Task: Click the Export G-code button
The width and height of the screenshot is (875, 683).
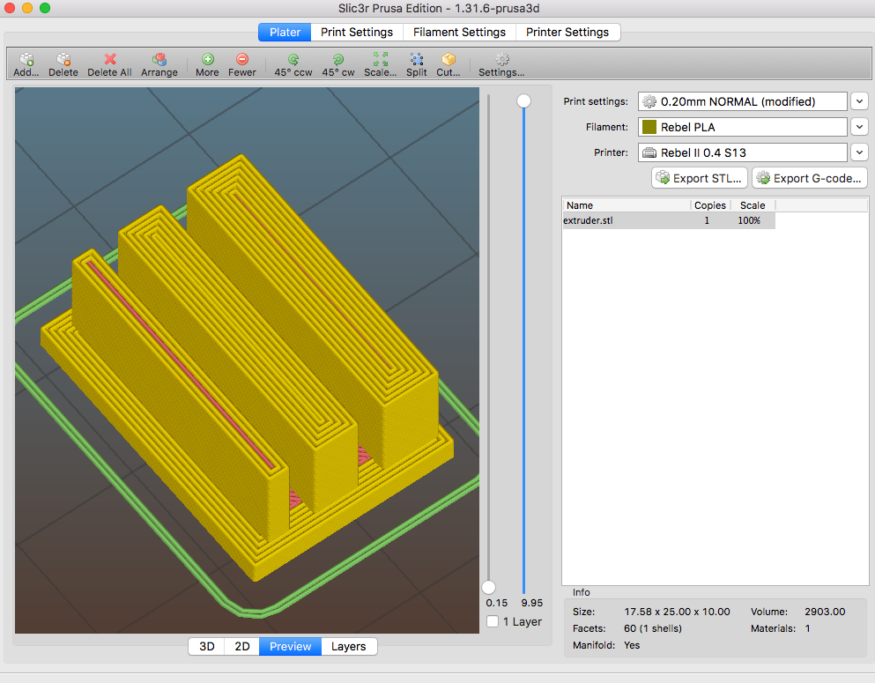Action: (809, 178)
